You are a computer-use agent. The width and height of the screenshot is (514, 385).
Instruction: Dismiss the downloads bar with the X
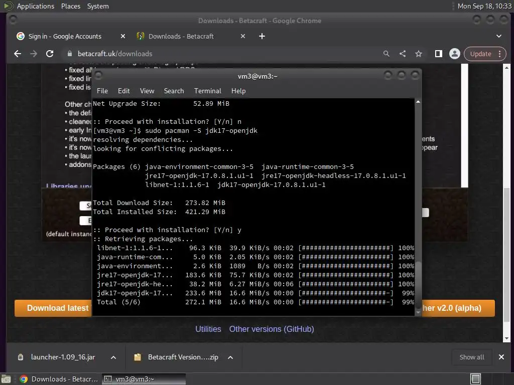pyautogui.click(x=501, y=357)
